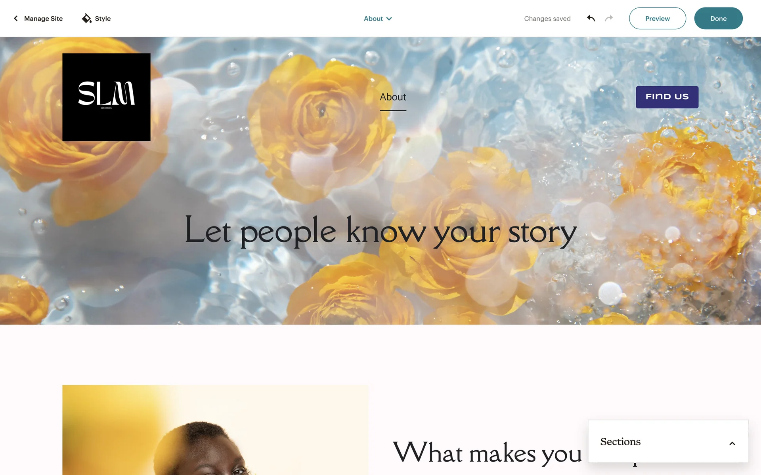Click the redo arrow icon

click(609, 18)
